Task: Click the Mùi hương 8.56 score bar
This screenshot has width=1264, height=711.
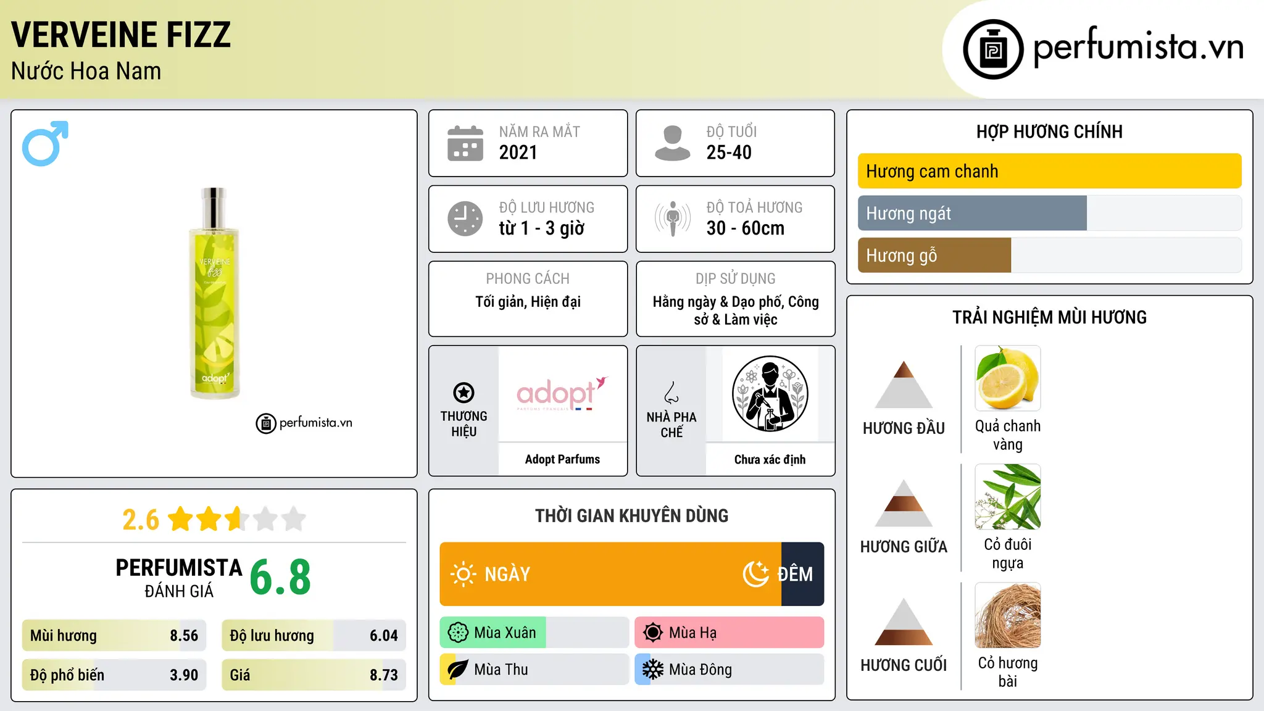Action: pyautogui.click(x=114, y=636)
